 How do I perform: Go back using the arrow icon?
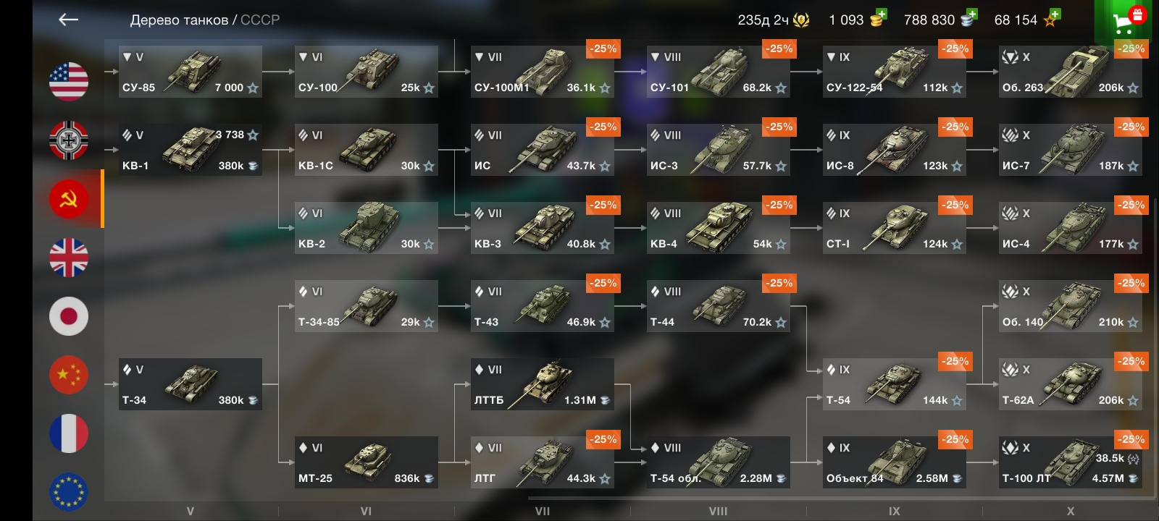[x=68, y=20]
